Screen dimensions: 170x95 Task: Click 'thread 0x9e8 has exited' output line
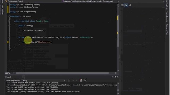pos(32,89)
